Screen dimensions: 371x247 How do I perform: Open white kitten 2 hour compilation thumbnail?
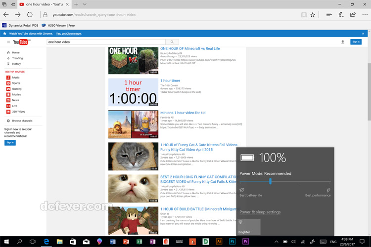tap(133, 188)
